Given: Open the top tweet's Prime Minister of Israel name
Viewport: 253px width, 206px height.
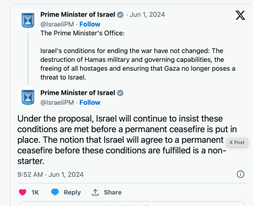Looking at the screenshot, I should (78, 15).
